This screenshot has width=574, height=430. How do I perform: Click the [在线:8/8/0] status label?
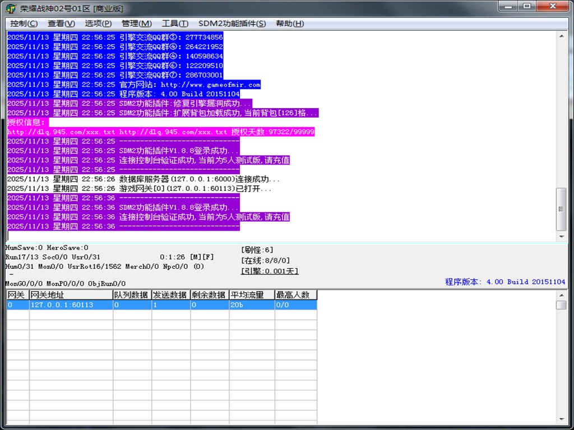(x=265, y=260)
